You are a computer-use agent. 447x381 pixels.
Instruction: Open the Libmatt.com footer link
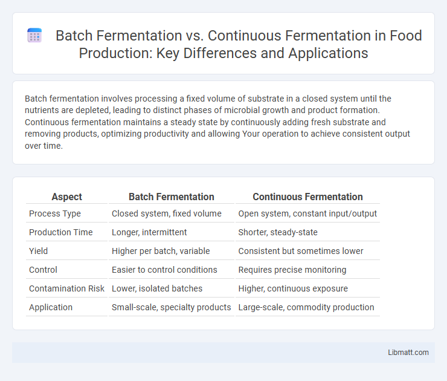408,353
